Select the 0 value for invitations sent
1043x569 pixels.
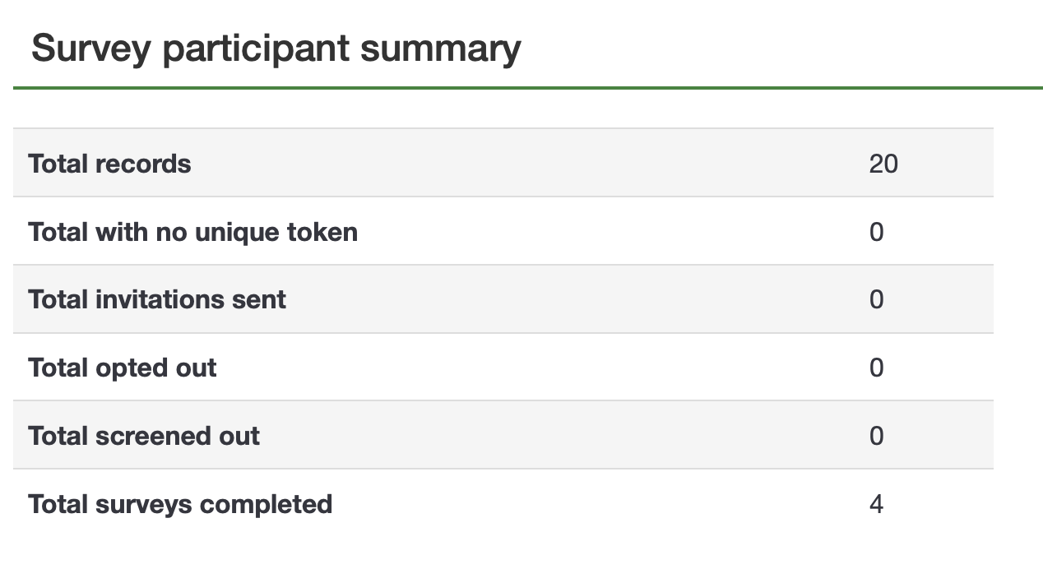pyautogui.click(x=876, y=299)
